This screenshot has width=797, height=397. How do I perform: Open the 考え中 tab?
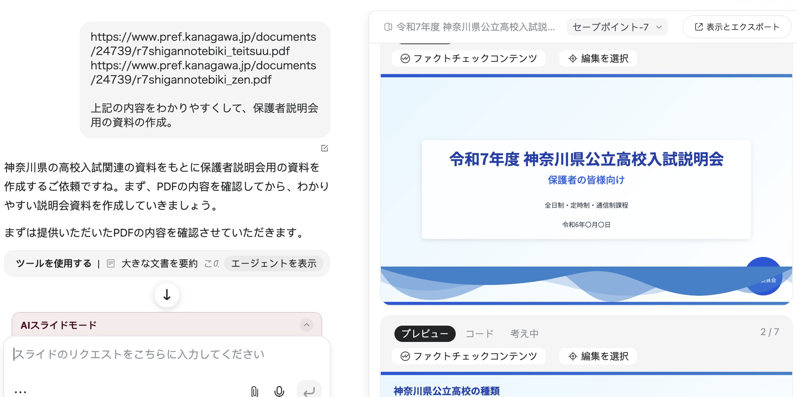coord(524,333)
